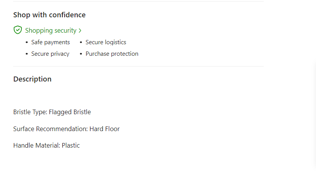
Task: Click the Purchase protection item
Action: pos(112,54)
